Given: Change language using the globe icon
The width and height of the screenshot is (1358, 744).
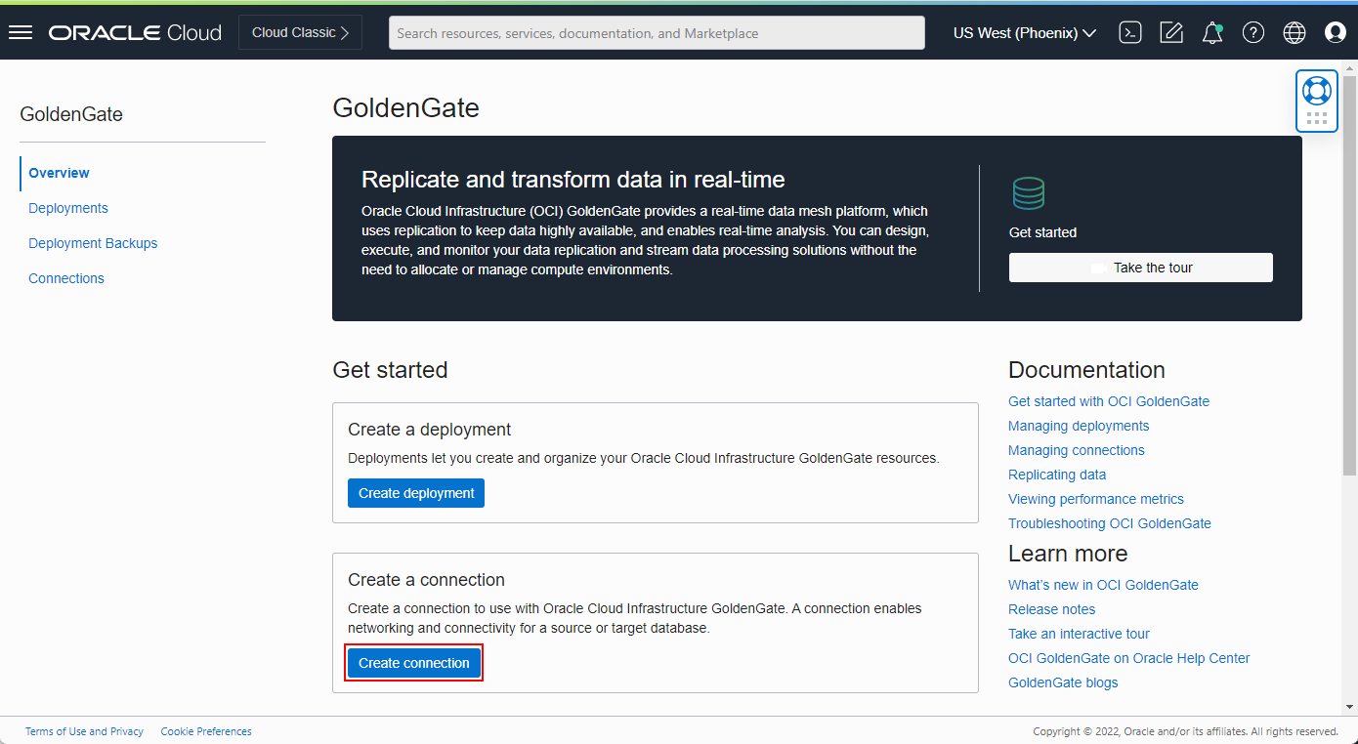Looking at the screenshot, I should click(1294, 32).
